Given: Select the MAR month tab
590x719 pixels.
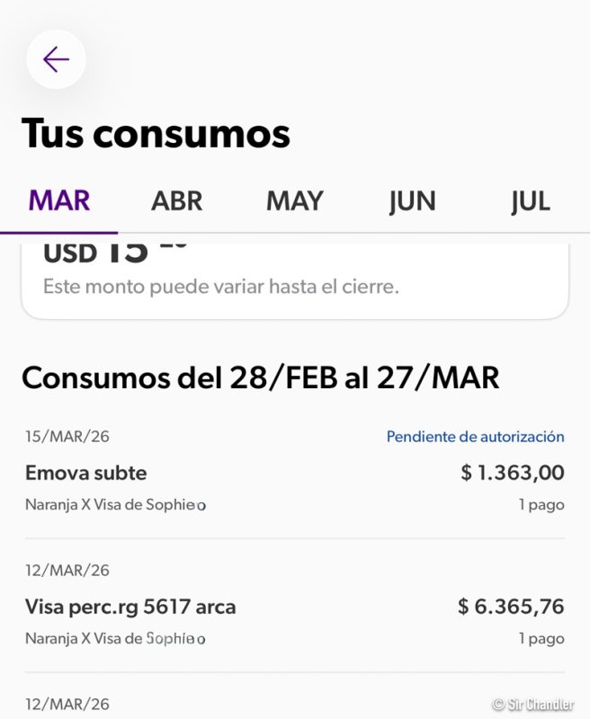Looking at the screenshot, I should (x=59, y=200).
